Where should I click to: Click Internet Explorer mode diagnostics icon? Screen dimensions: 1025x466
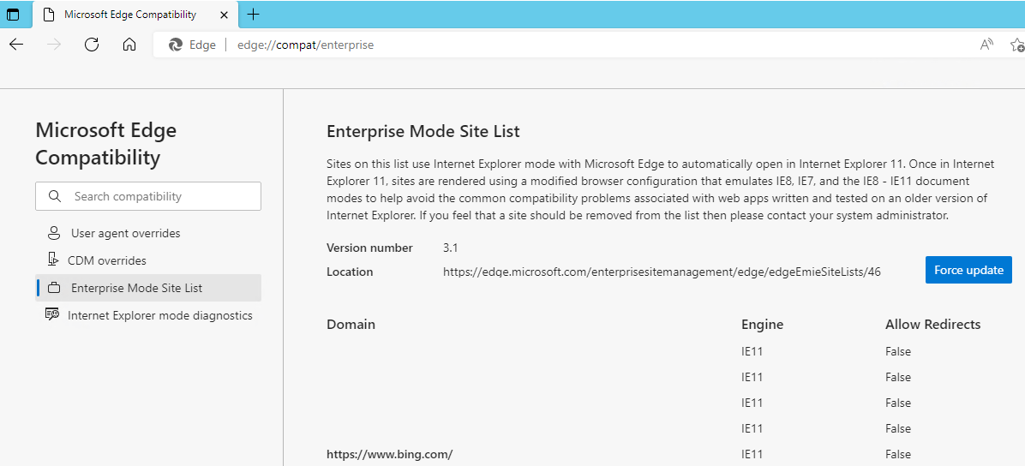(x=52, y=315)
